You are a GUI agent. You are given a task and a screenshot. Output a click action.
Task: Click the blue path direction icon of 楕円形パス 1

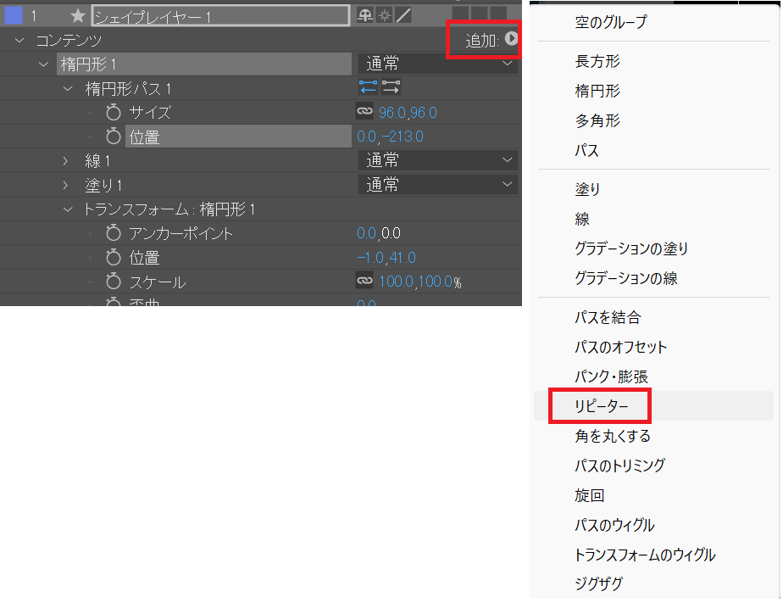[x=368, y=87]
